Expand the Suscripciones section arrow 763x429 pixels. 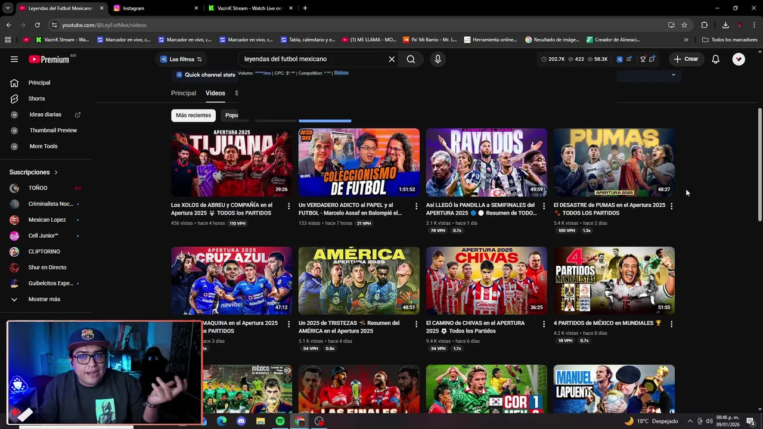[56, 172]
